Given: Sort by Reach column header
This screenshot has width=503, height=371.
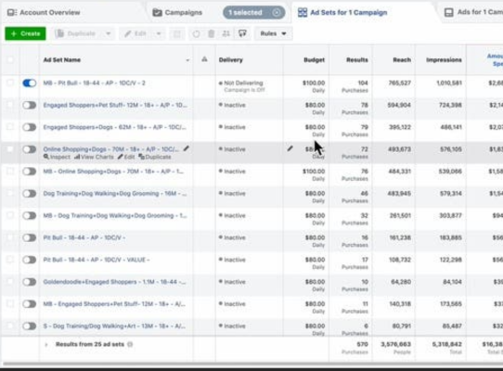Looking at the screenshot, I should click(x=402, y=60).
